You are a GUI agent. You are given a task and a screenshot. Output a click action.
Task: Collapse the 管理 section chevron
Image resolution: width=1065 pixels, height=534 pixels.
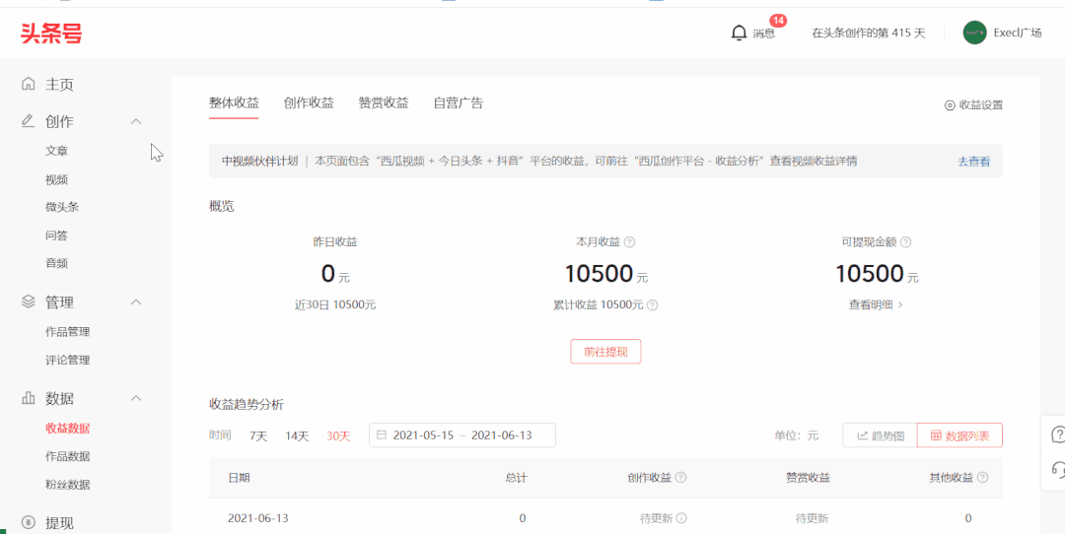pyautogui.click(x=136, y=301)
